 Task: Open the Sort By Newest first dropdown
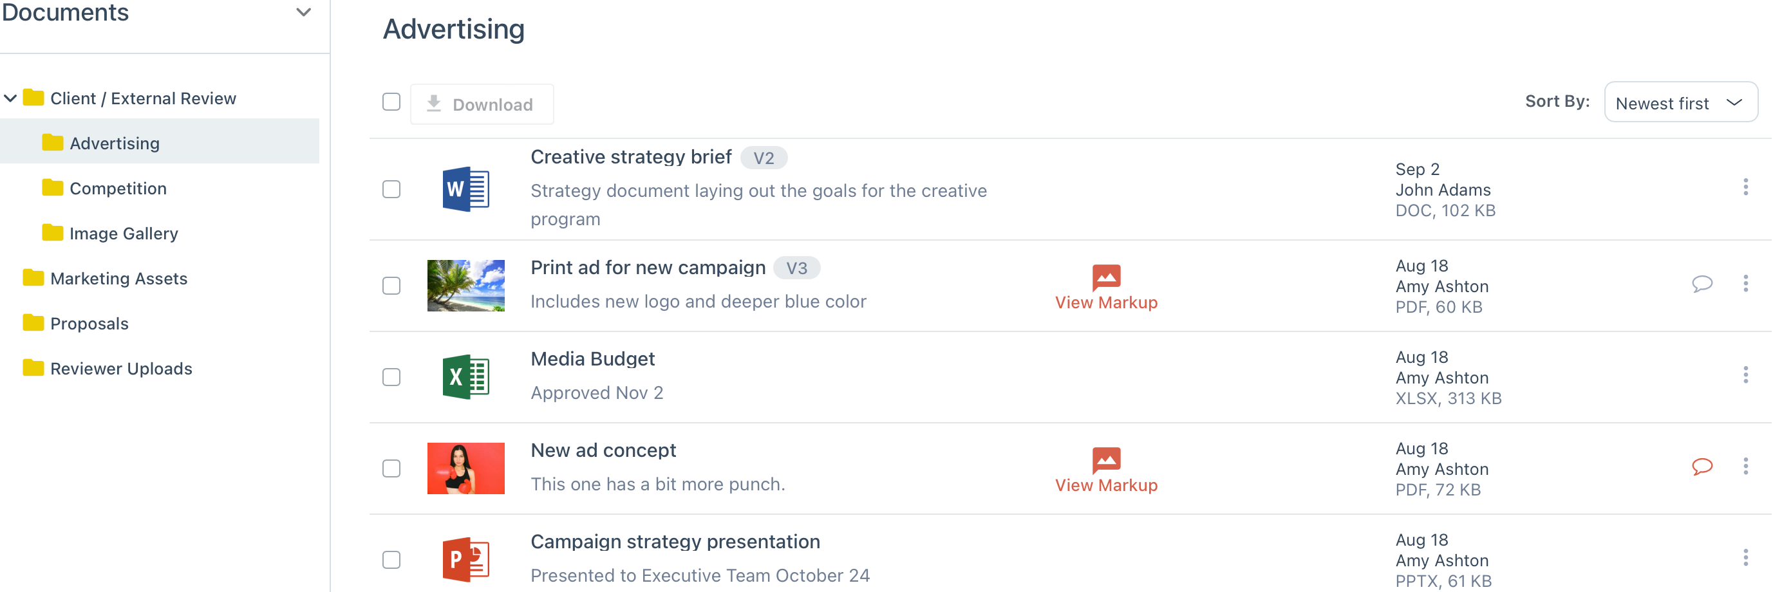click(x=1680, y=102)
